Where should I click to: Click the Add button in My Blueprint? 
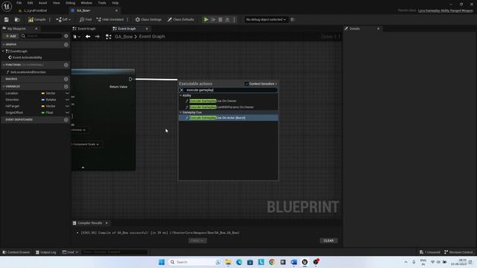click(10, 36)
